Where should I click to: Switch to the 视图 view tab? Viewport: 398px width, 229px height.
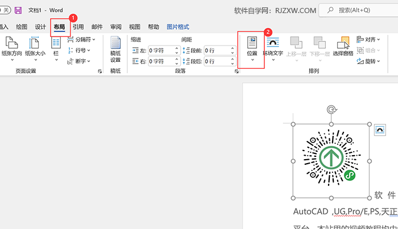[135, 27]
